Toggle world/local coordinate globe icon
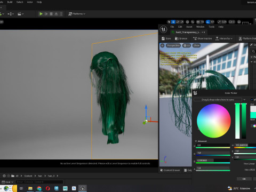Screen dimensions: 256x192 [187, 22]
